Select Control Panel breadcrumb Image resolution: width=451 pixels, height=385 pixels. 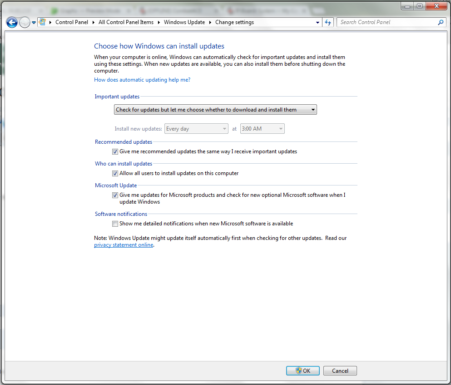coord(72,22)
